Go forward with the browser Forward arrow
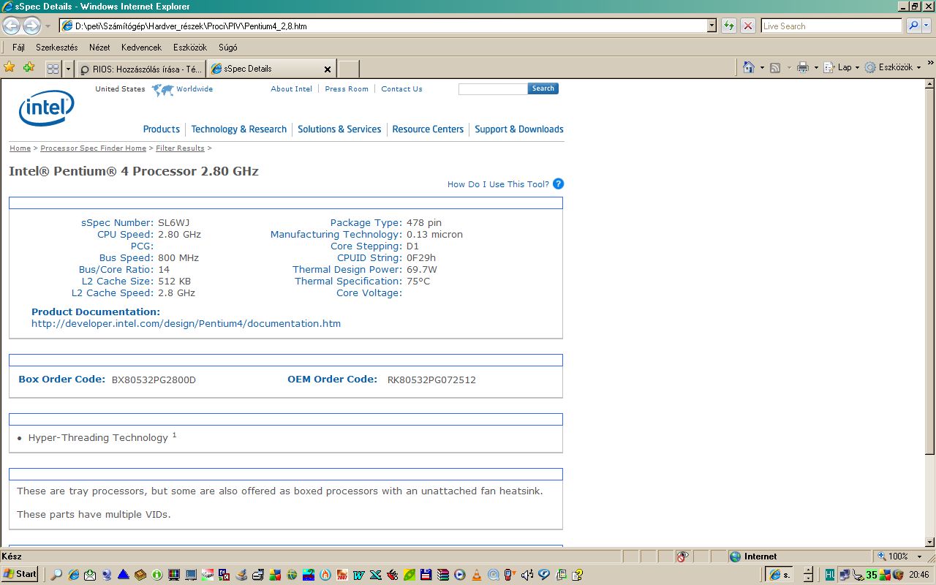This screenshot has height=585, width=936. pyautogui.click(x=31, y=26)
